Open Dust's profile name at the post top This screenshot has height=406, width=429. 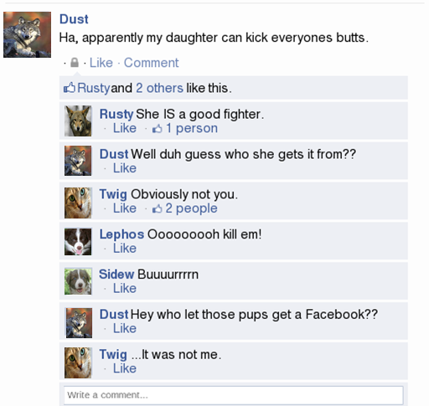(74, 19)
